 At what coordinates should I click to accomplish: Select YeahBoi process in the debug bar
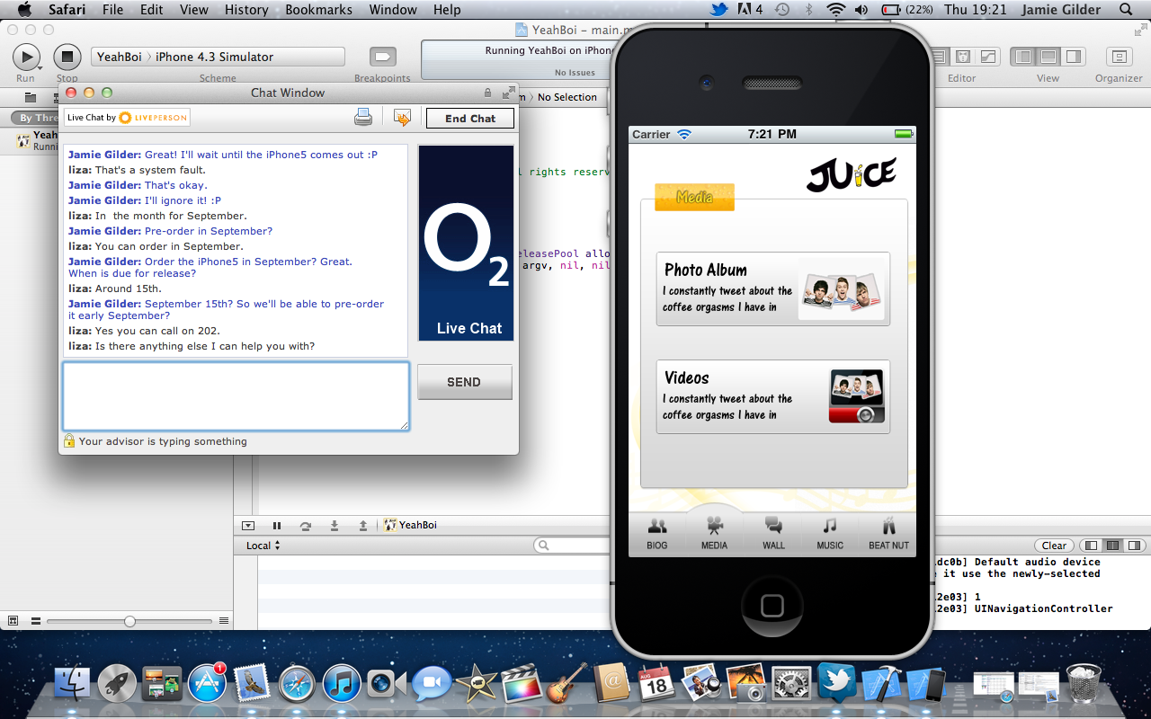[x=411, y=525]
